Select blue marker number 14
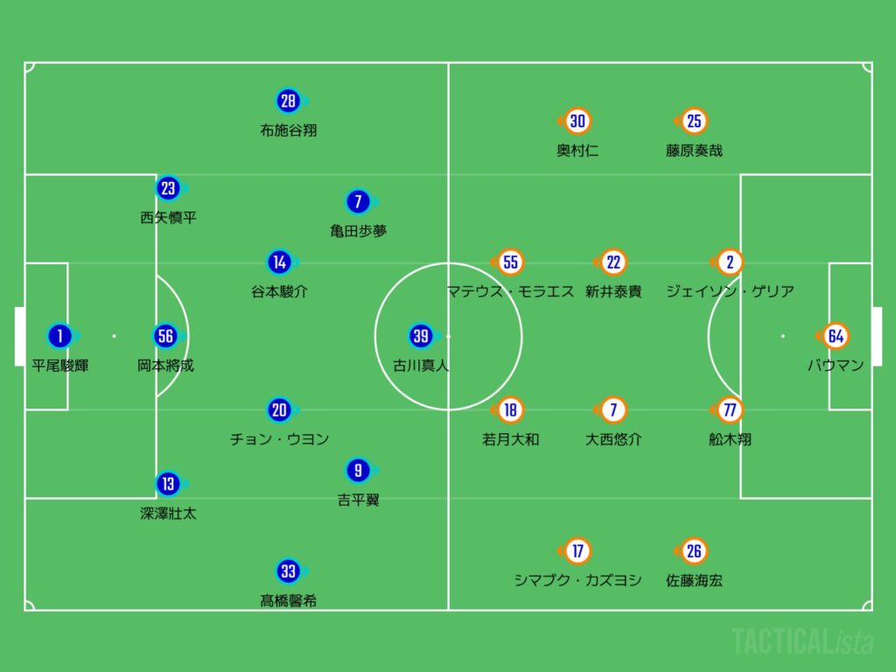The width and height of the screenshot is (896, 672). click(279, 262)
